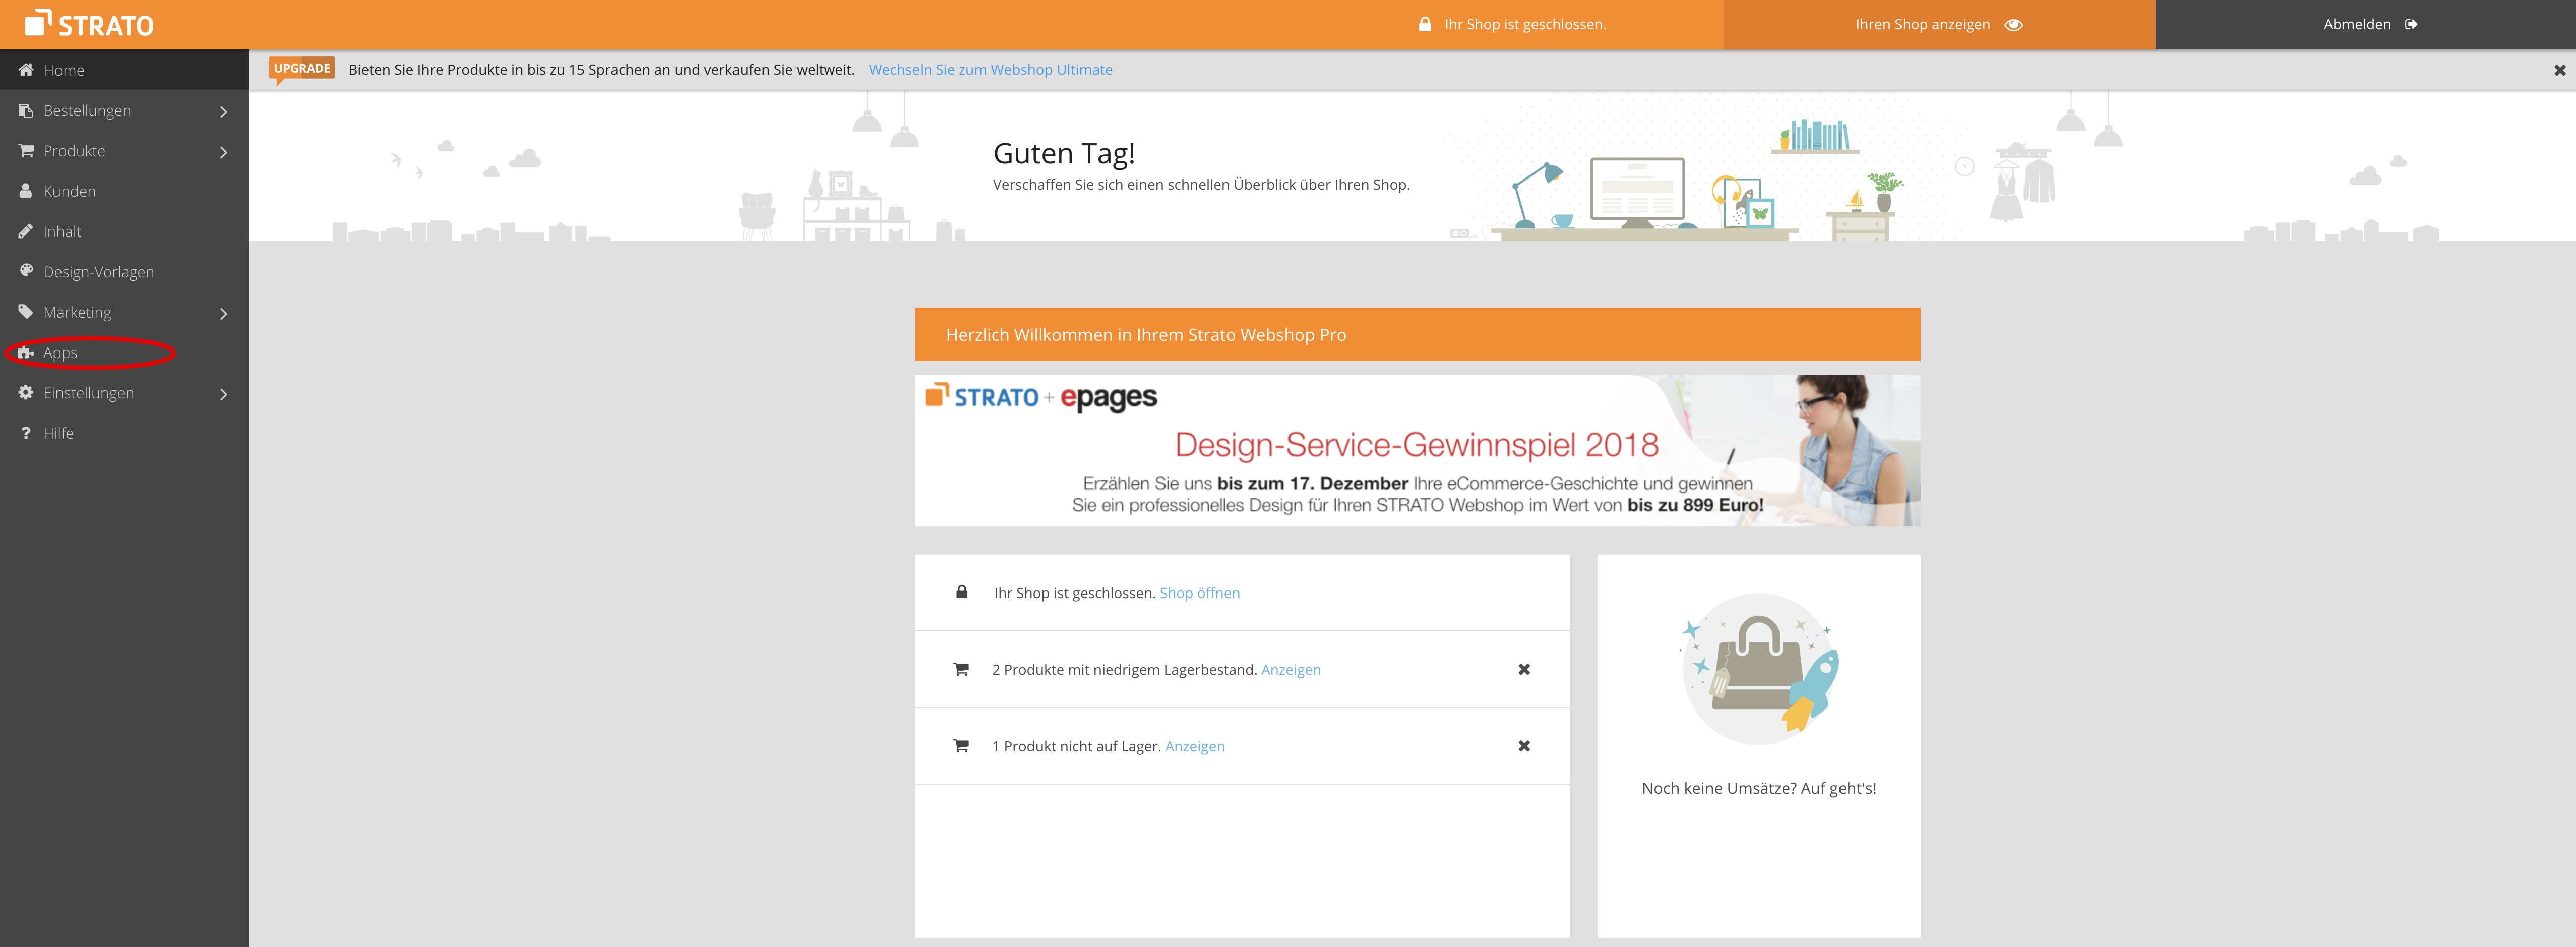The width and height of the screenshot is (2576, 947).
Task: Click the STRATO logo in header
Action: tap(89, 24)
